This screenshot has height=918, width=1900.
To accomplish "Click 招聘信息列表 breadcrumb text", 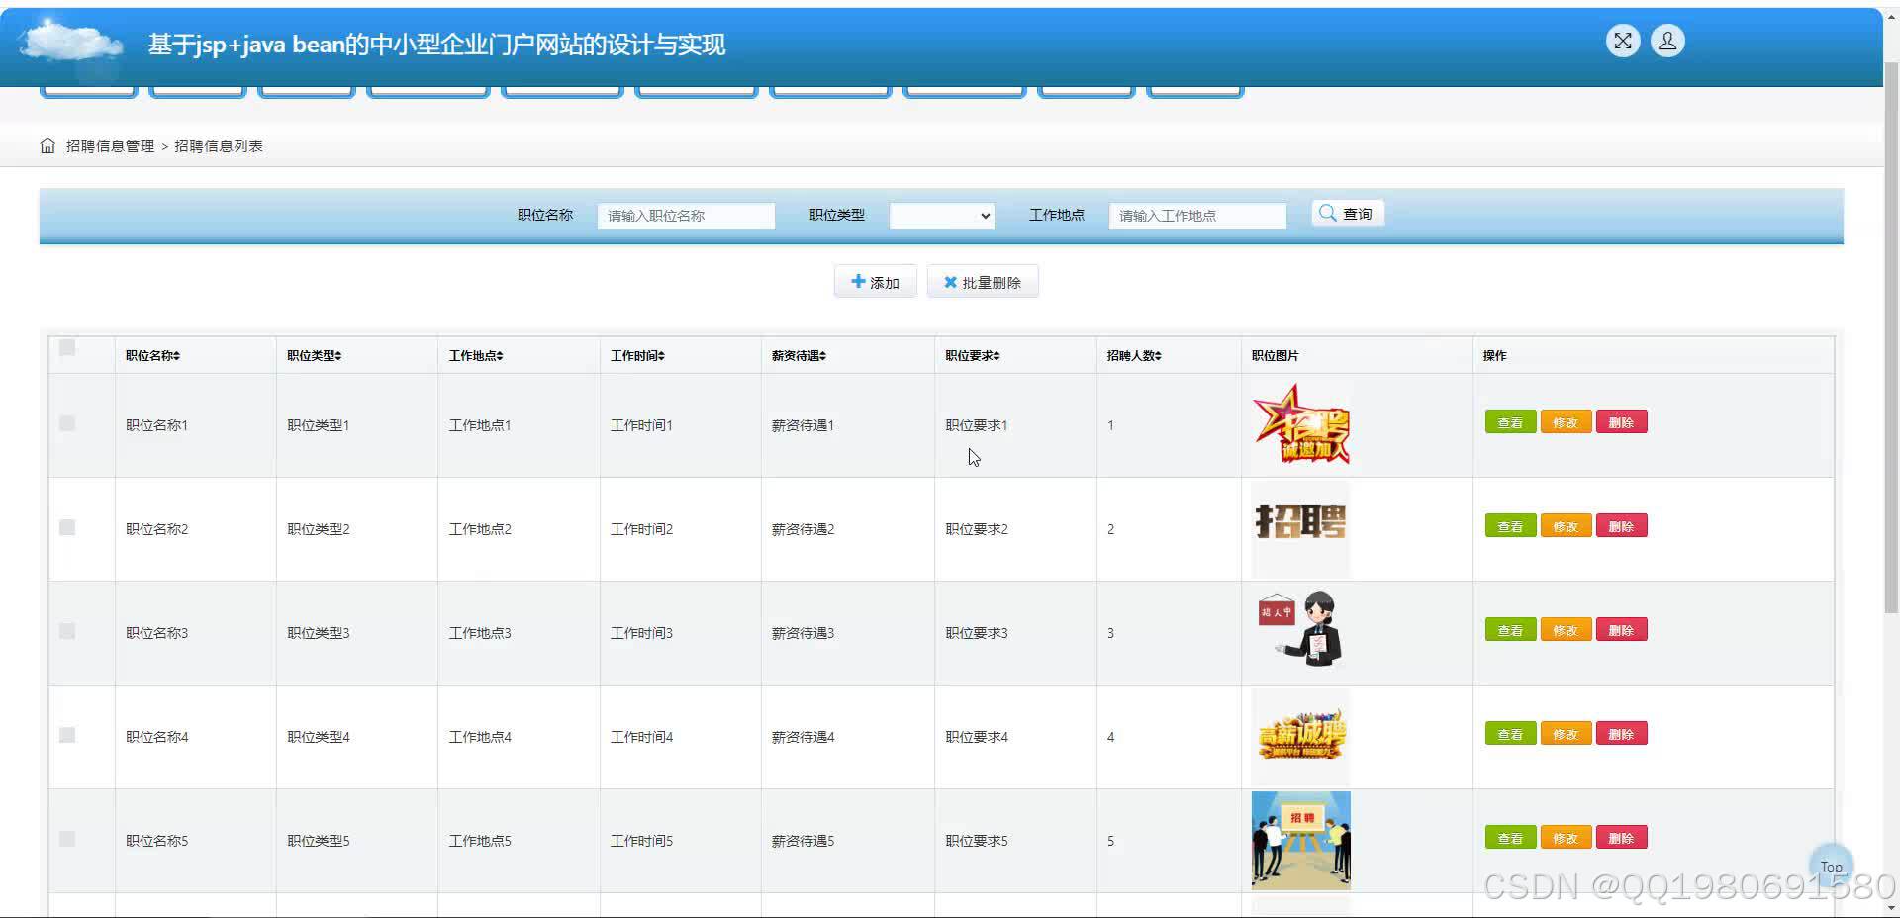I will (x=219, y=146).
